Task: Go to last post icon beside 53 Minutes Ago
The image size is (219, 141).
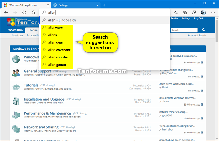Action: pos(202,105)
